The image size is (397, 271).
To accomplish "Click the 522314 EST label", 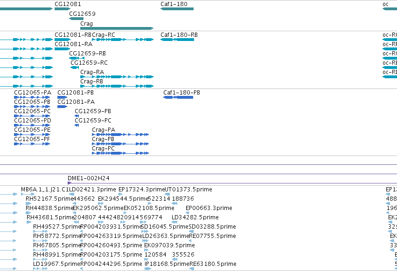I will (x=159, y=199).
